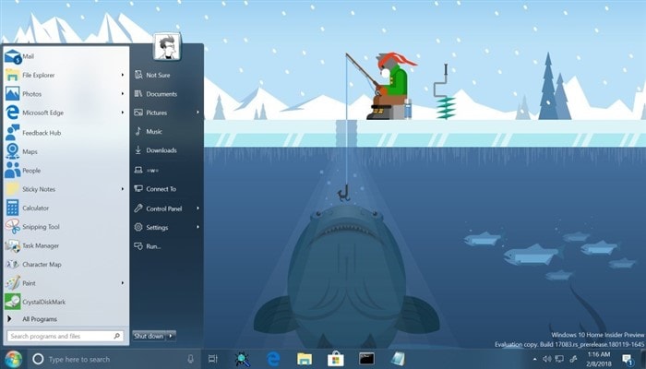Expand the Control Panel submenu arrow
The image size is (646, 369).
[x=197, y=208]
